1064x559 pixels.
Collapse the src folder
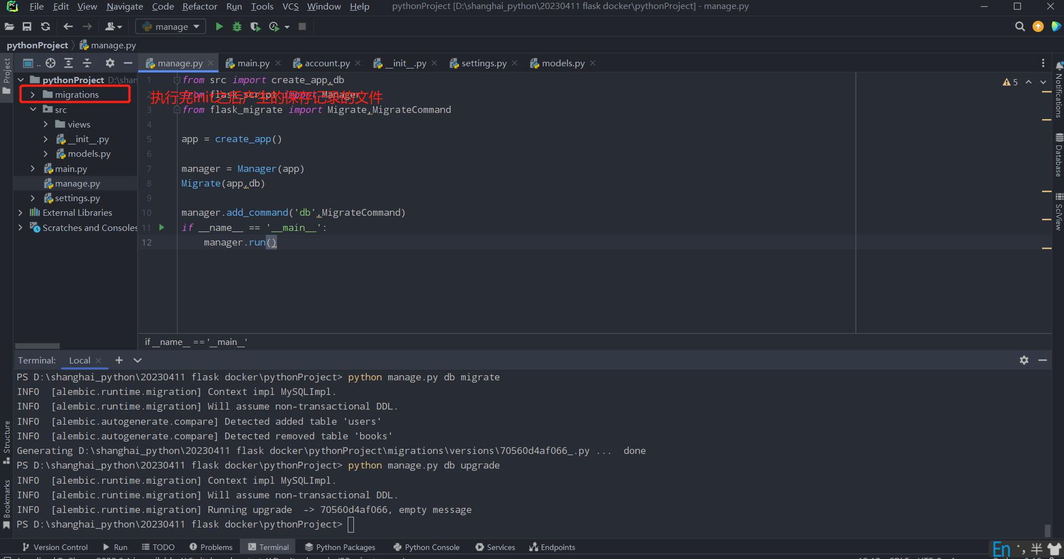(x=33, y=110)
